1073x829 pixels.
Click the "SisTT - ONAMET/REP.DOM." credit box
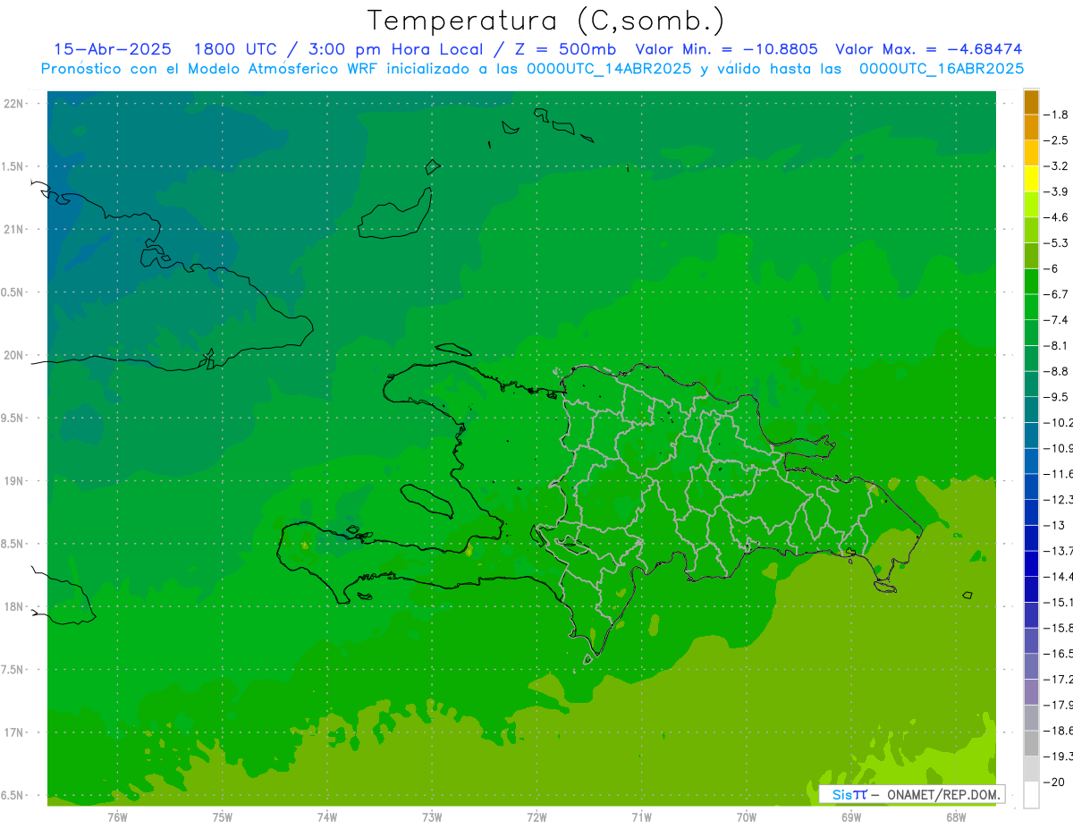(x=911, y=794)
